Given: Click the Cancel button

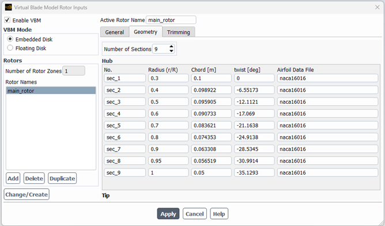Looking at the screenshot, I should 195,214.
